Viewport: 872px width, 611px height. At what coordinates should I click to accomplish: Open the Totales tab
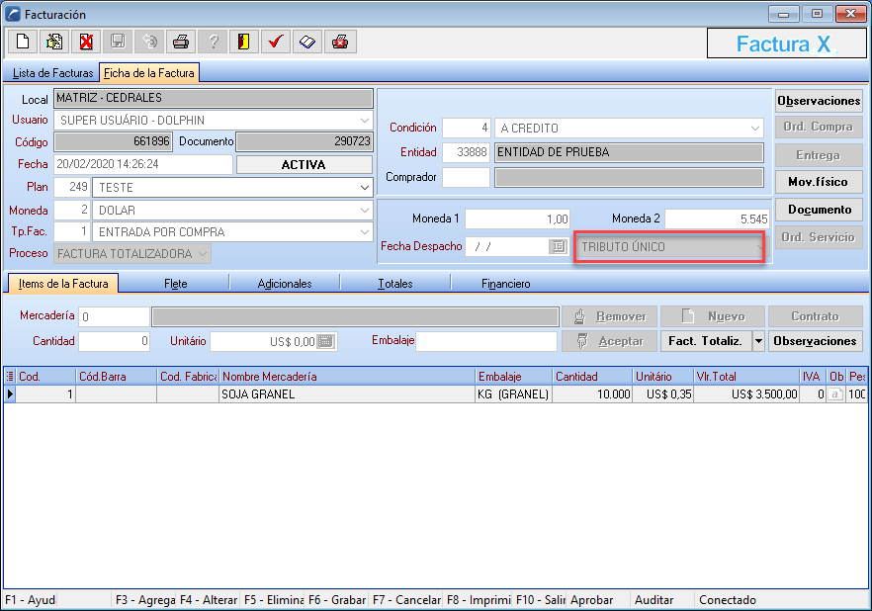coord(394,284)
